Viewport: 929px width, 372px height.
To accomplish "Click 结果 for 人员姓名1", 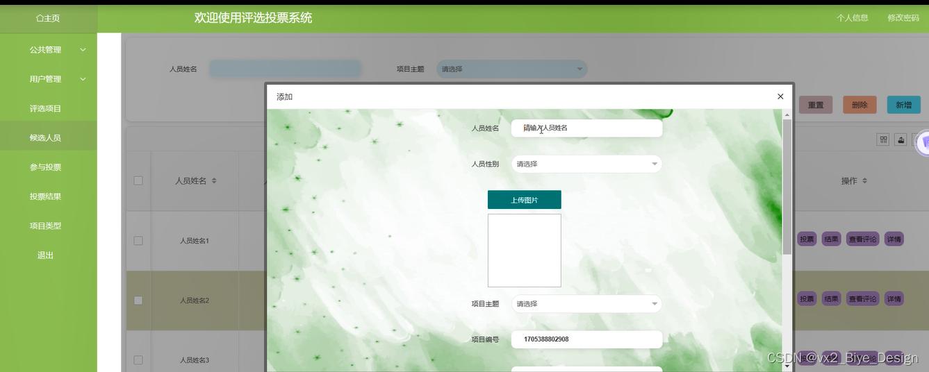I will (x=831, y=239).
